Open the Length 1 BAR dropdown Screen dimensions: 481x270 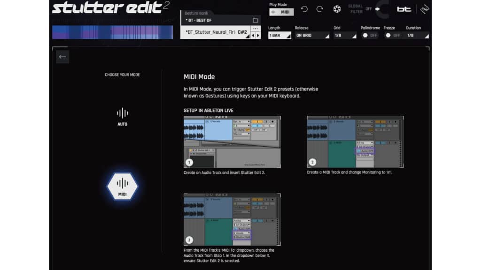tap(279, 36)
